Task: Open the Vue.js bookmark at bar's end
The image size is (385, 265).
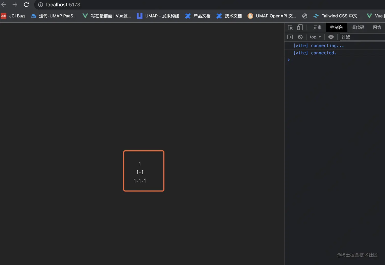Action: click(376, 16)
